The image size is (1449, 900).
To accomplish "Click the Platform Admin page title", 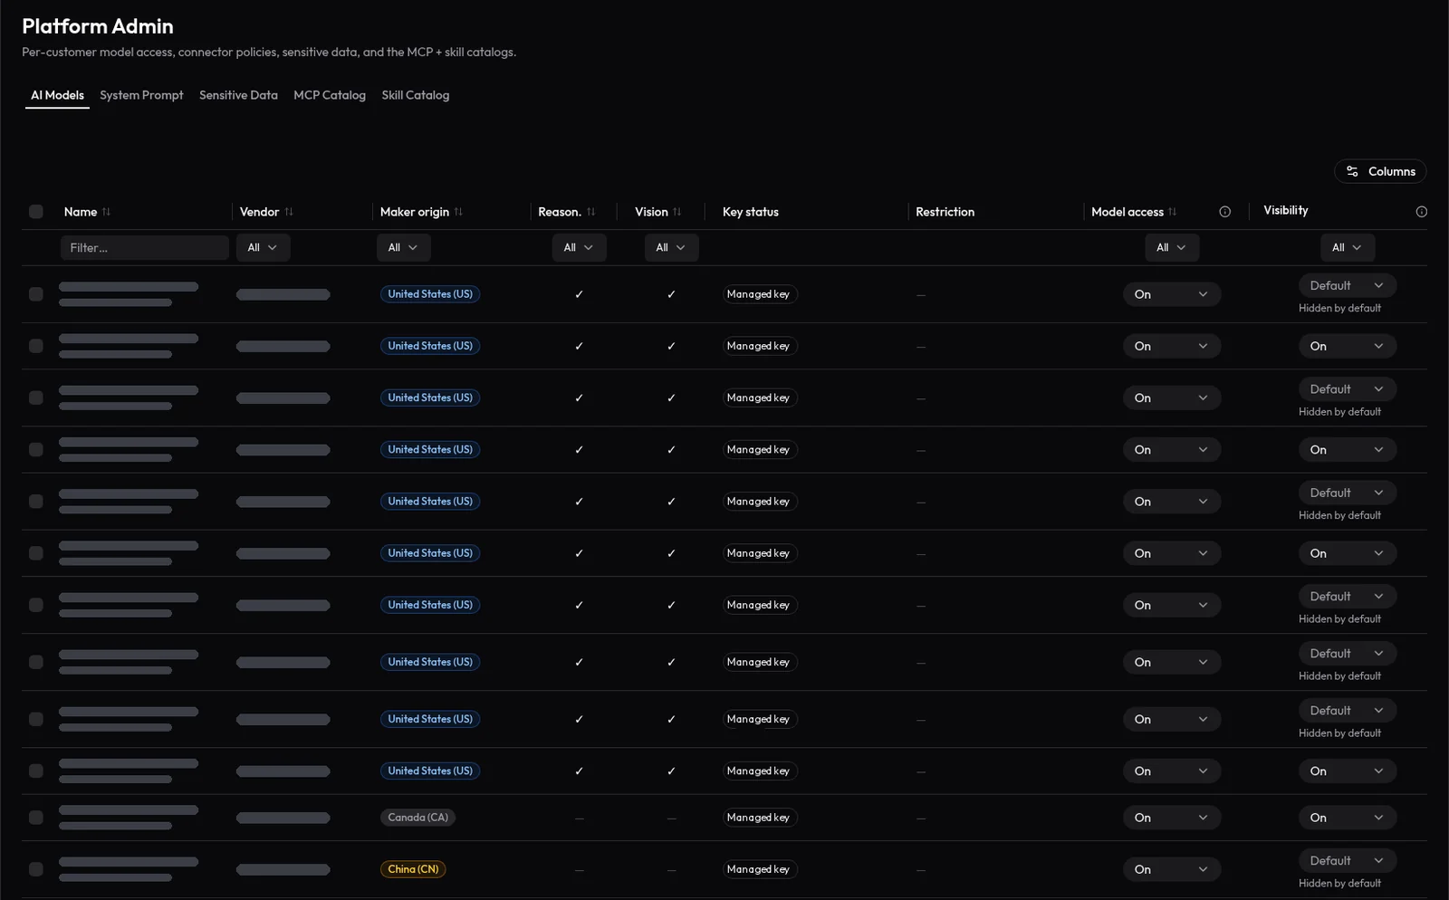I will (98, 26).
